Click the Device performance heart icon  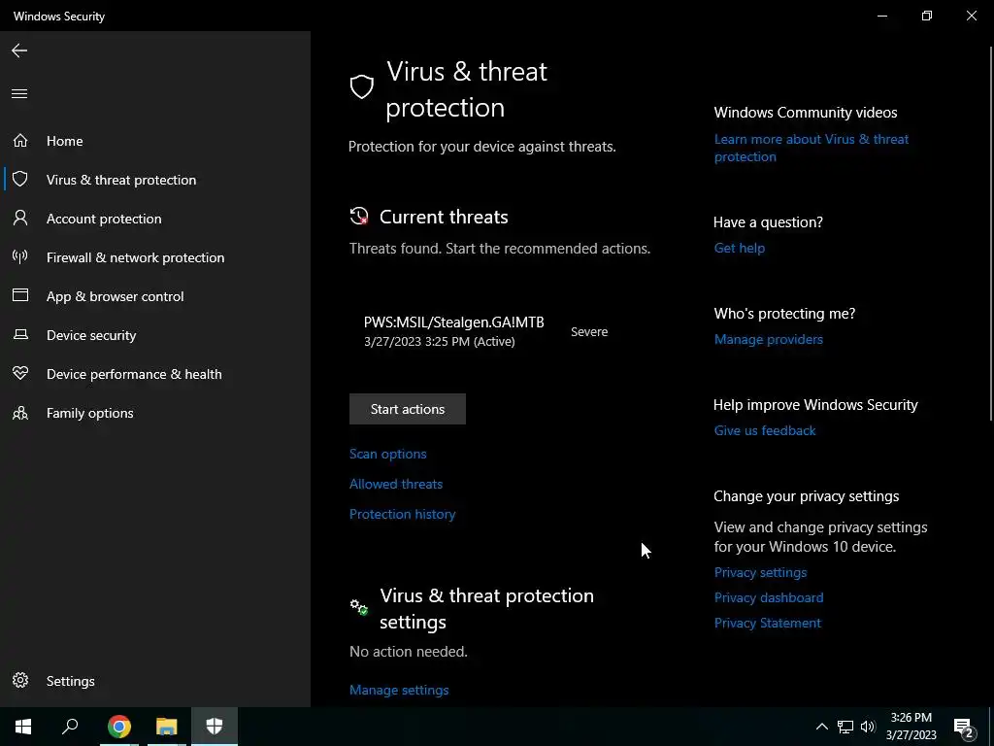pyautogui.click(x=20, y=373)
